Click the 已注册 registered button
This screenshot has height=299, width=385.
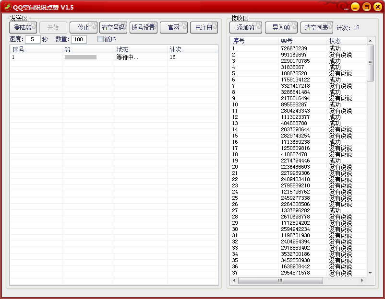coord(204,27)
